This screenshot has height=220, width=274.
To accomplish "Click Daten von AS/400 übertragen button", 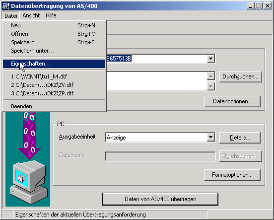I will (160, 199).
